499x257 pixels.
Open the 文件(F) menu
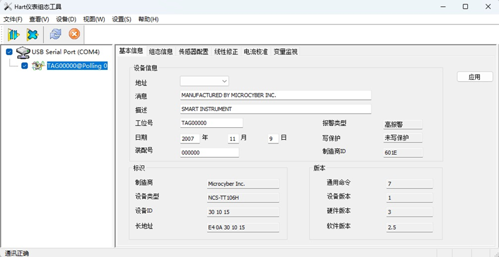(12, 19)
